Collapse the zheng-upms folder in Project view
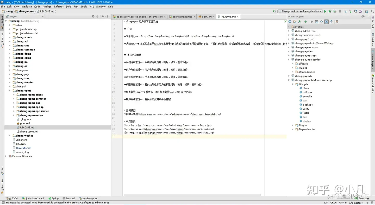This screenshot has width=375, height=205. click(x=10, y=90)
